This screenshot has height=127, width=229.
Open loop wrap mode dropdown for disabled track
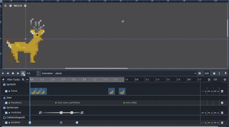pos(216,123)
